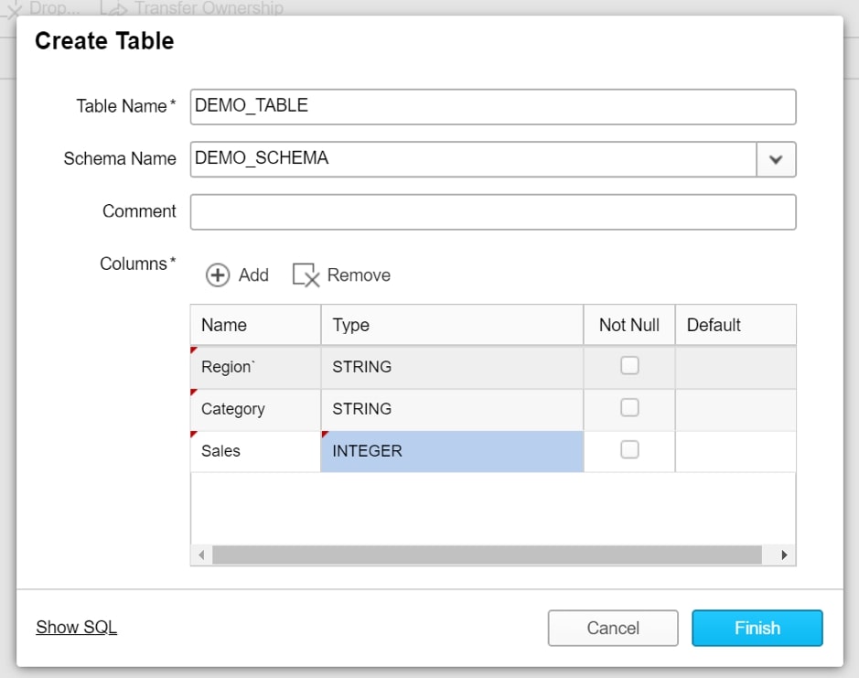Select the STRING type cell for Region

click(452, 367)
